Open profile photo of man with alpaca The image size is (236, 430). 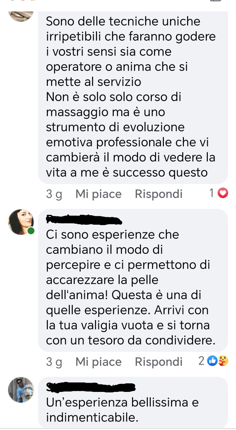coord(21,390)
